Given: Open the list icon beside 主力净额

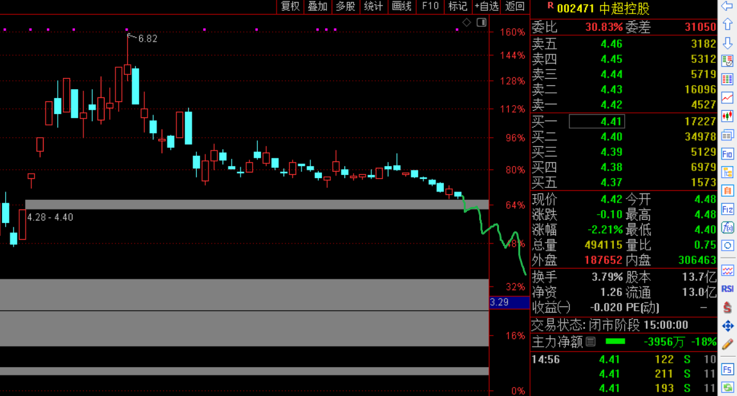Looking at the screenshot, I should [x=591, y=342].
